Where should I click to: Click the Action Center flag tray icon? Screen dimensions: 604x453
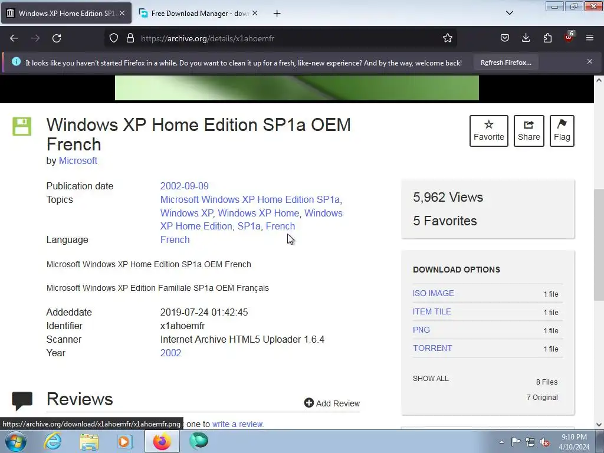(516, 441)
